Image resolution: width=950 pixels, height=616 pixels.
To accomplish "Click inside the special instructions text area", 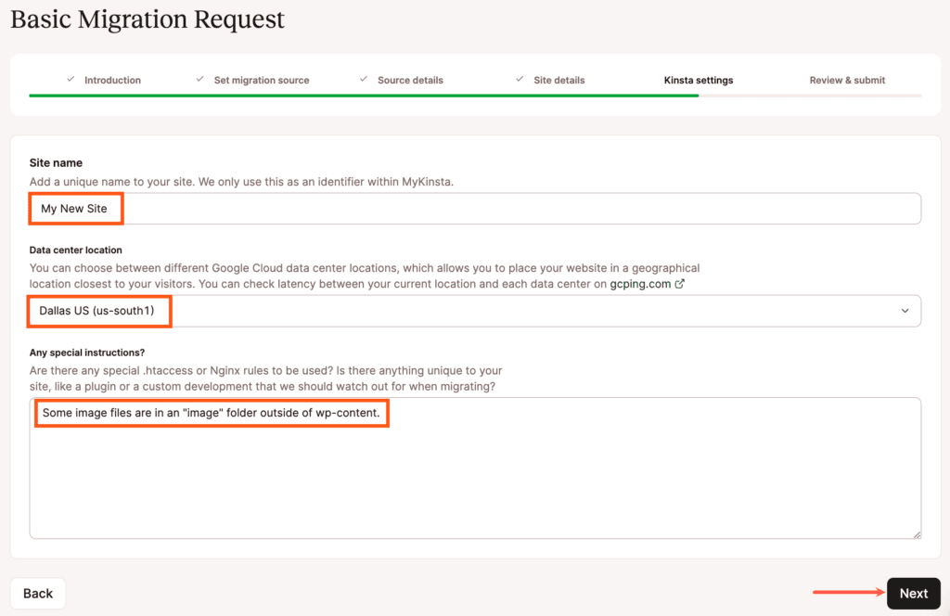I will click(474, 482).
